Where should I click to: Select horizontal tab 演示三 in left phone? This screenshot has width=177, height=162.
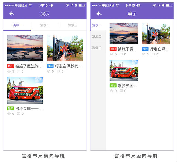(73, 25)
